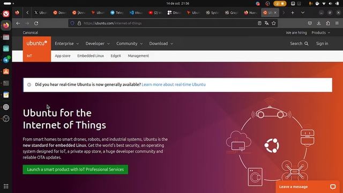Expand the Community menu
The height and width of the screenshot is (193, 343).
coord(129,43)
